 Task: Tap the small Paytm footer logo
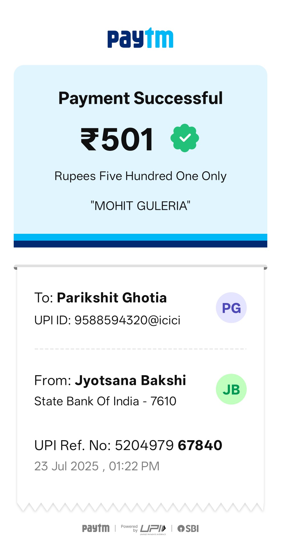click(x=96, y=528)
